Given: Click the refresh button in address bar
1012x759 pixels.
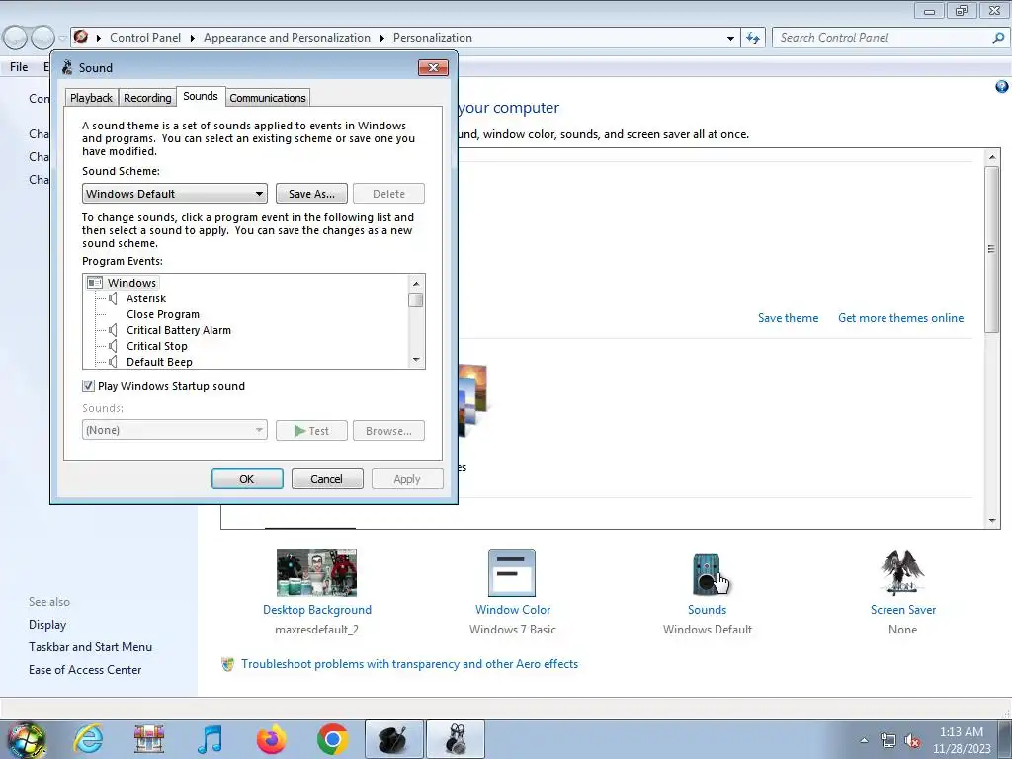Looking at the screenshot, I should click(753, 38).
